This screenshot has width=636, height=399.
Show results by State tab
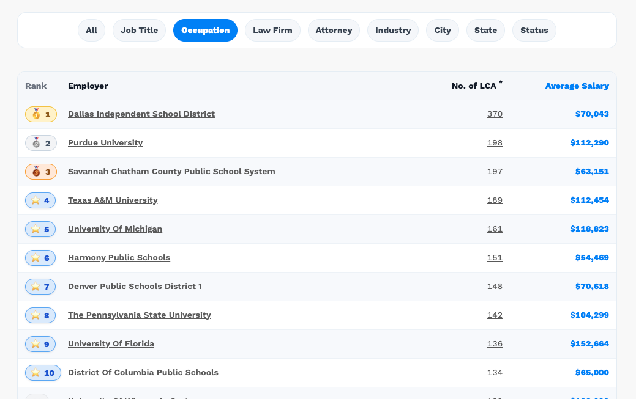click(x=485, y=31)
